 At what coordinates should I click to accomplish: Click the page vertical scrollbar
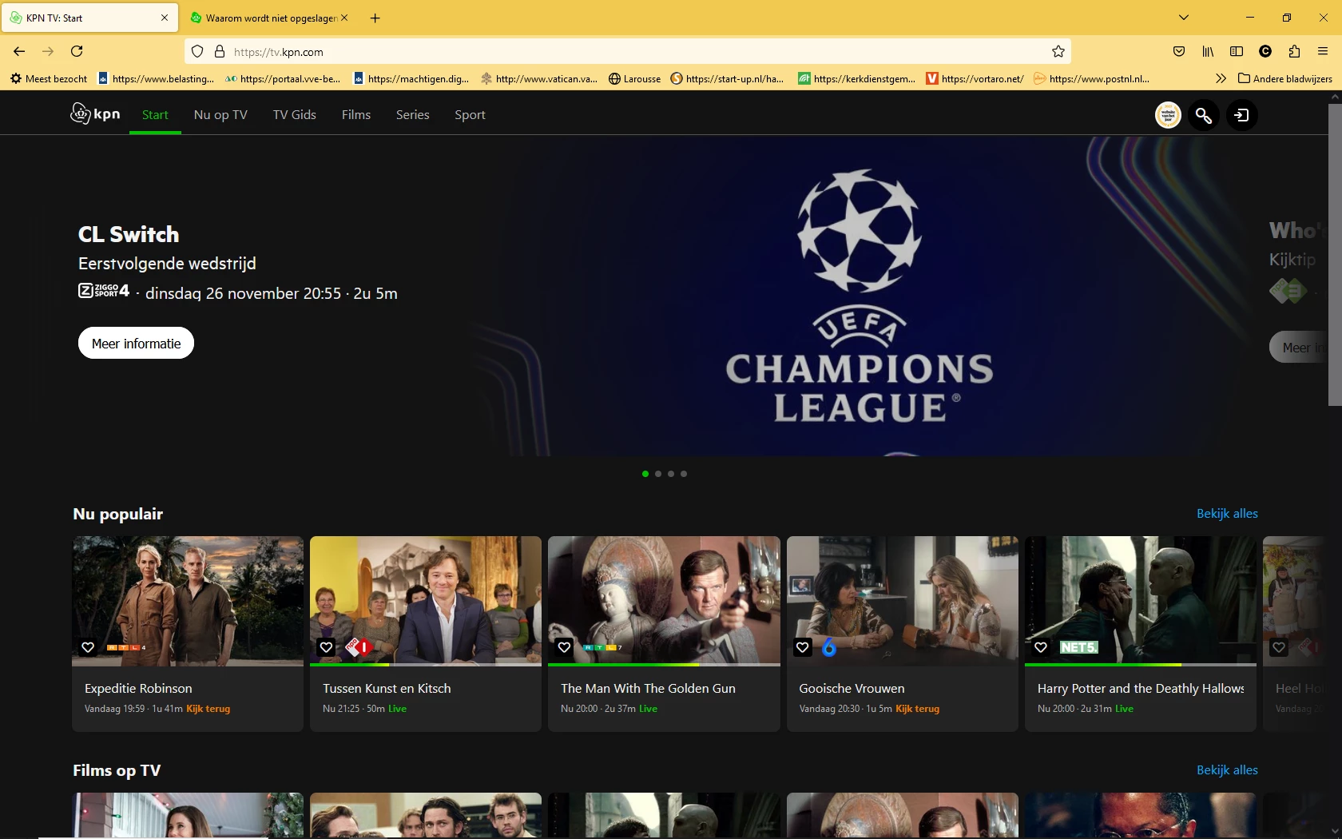1335,254
